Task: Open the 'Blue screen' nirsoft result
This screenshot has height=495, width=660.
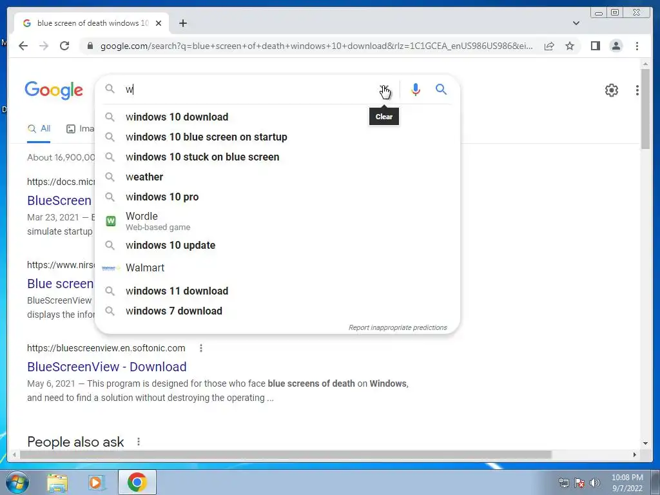Action: (x=61, y=284)
